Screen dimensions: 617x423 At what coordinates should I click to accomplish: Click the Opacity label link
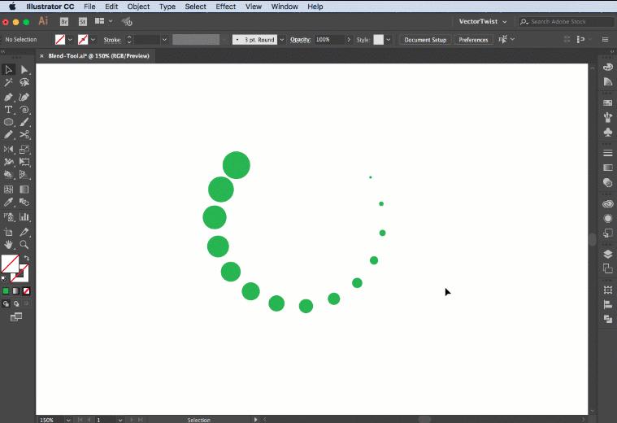tap(300, 40)
